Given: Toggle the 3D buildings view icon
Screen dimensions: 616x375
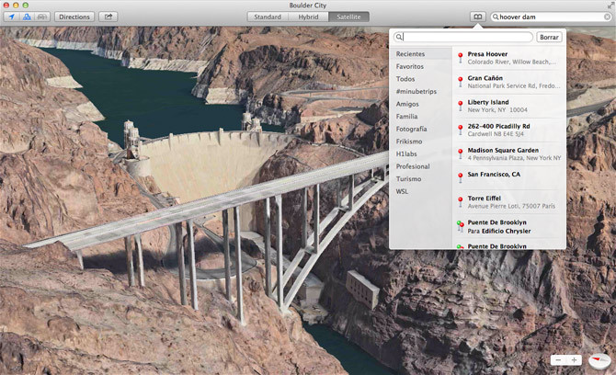Looking at the screenshot, I should pyautogui.click(x=26, y=17).
